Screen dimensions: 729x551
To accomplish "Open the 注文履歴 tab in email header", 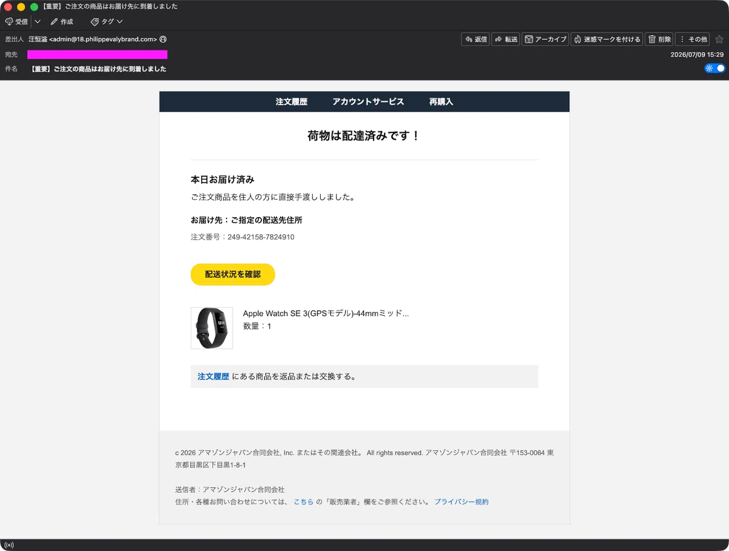I will (x=292, y=102).
